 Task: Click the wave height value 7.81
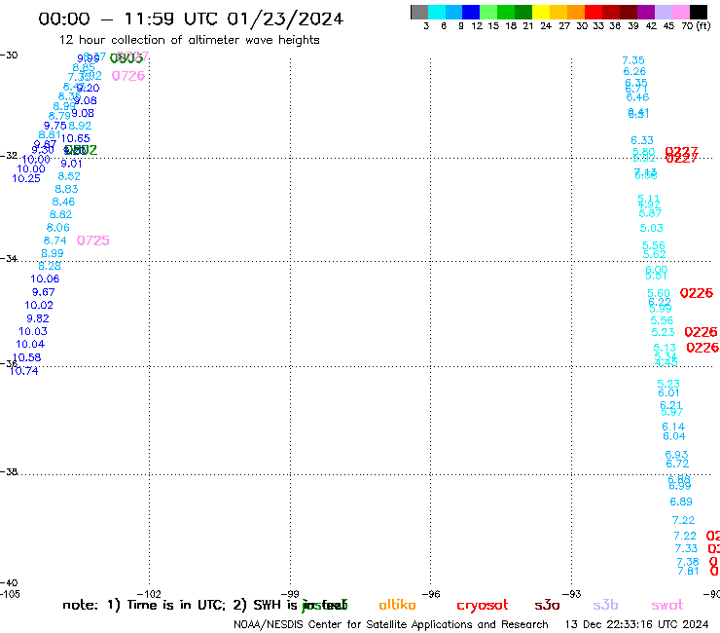pyautogui.click(x=688, y=572)
